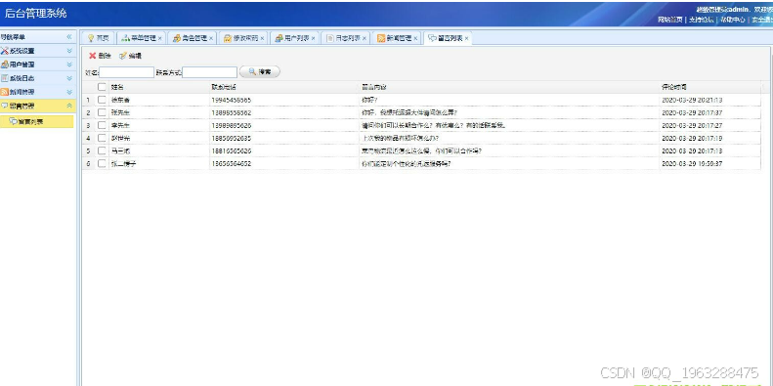
Task: Collapse the 留言管理 panel chevron
Action: pos(69,106)
